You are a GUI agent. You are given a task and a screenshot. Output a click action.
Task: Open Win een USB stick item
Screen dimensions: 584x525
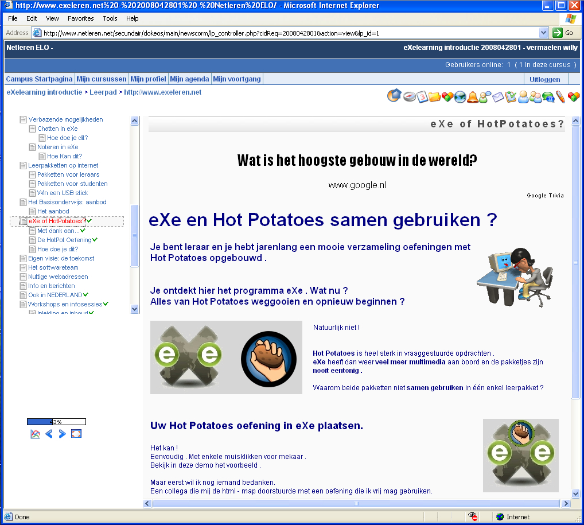[x=63, y=193]
